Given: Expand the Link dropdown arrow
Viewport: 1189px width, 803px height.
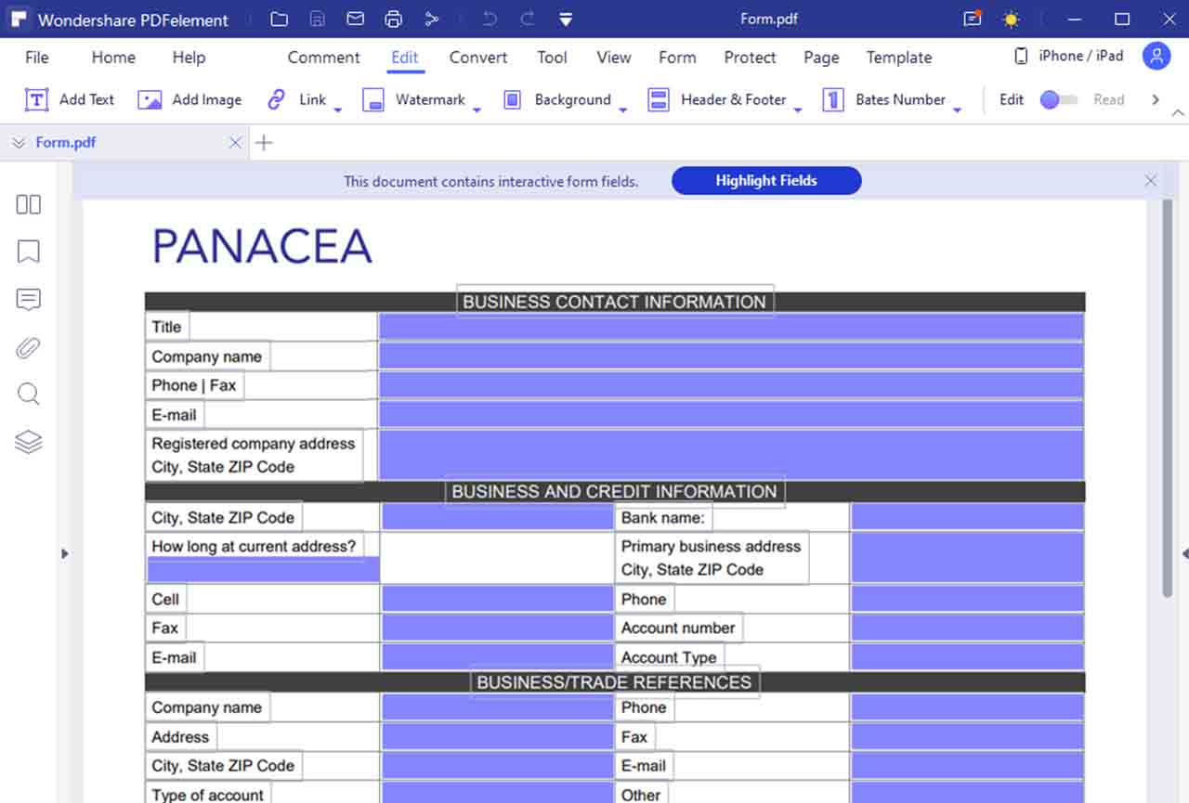Looking at the screenshot, I should [x=338, y=110].
